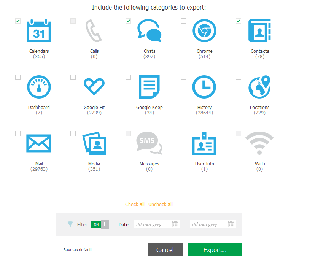Check the Save as default option

pyautogui.click(x=59, y=249)
